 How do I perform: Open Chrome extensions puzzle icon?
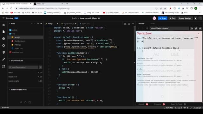tap(183, 9)
